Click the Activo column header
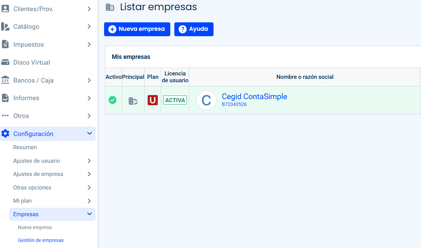The height and width of the screenshot is (248, 421). tap(114, 77)
